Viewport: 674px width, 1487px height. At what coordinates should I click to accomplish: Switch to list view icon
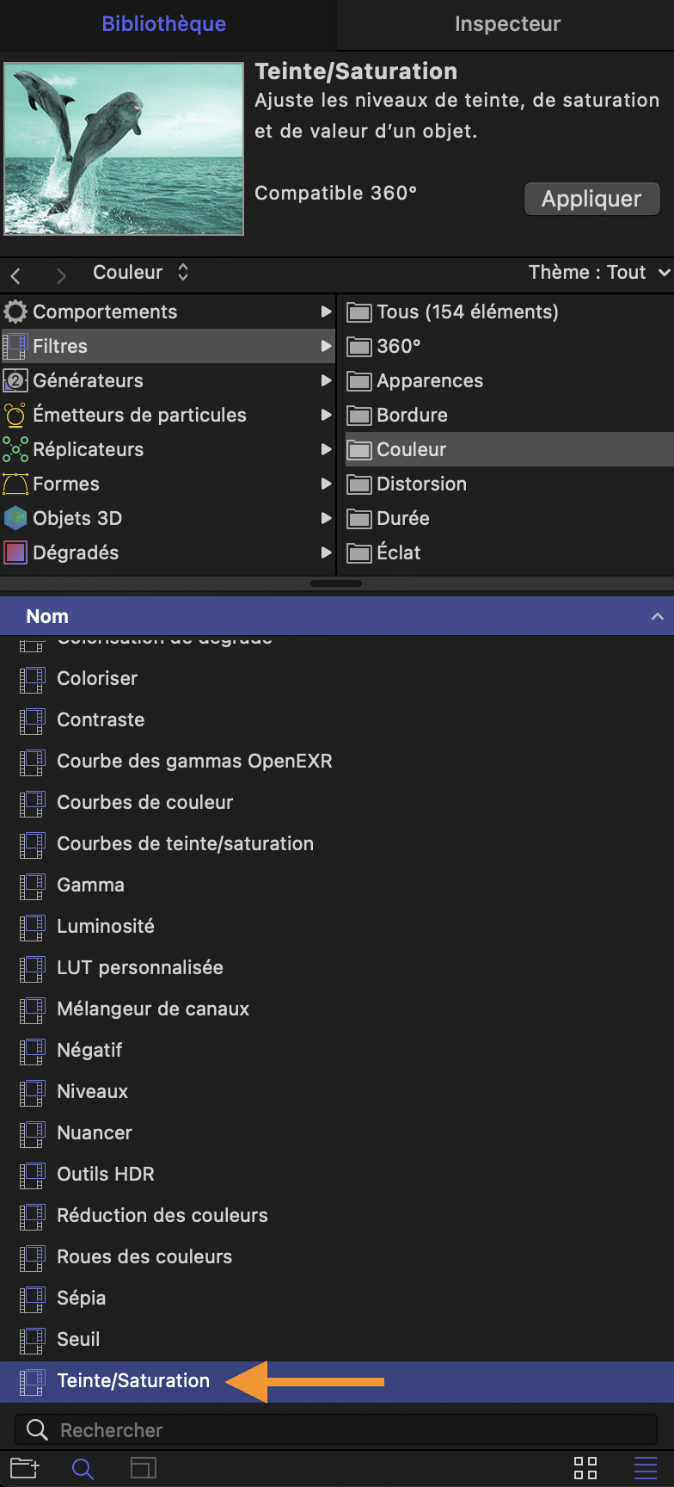click(x=645, y=1468)
